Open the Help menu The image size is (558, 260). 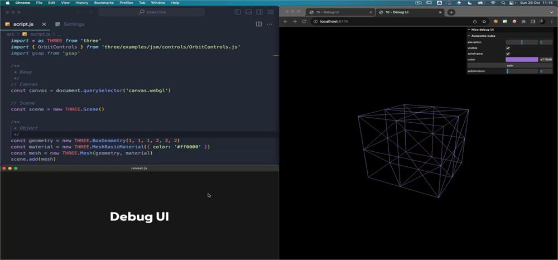coord(175,2)
